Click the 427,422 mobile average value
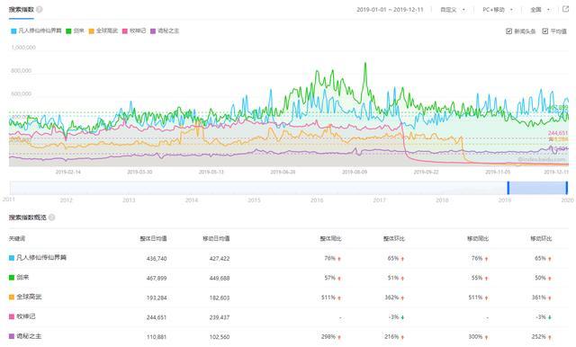576x347 pixels. tap(220, 259)
